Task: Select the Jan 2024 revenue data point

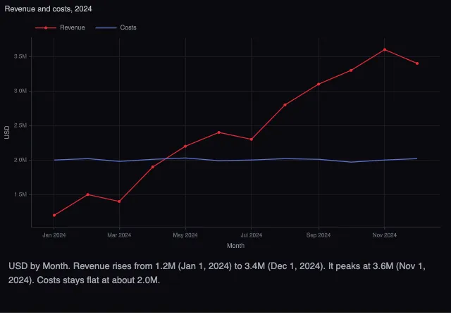Action: pos(54,216)
